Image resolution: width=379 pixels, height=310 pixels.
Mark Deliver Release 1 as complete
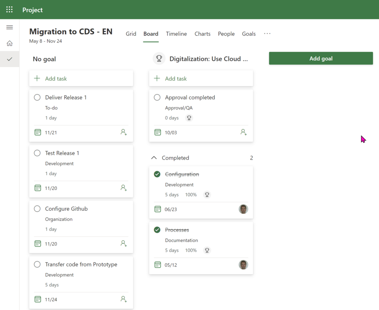pyautogui.click(x=37, y=97)
